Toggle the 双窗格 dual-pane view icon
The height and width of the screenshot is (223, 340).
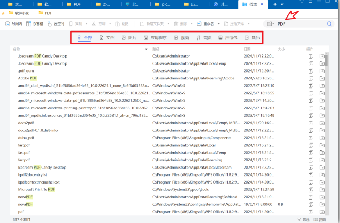tap(29, 23)
